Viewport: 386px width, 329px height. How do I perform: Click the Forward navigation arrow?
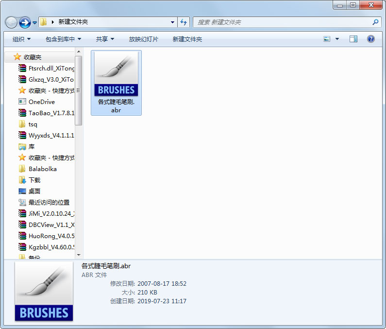(x=25, y=23)
